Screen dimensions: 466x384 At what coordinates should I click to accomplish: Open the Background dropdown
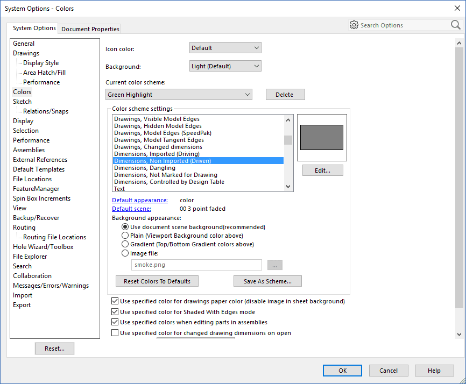pyautogui.click(x=225, y=66)
